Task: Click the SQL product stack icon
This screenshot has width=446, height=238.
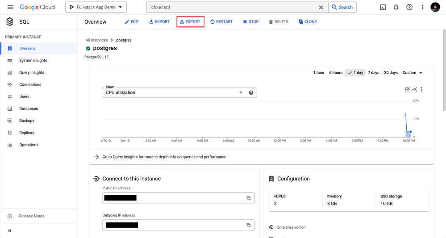Action: click(10, 21)
